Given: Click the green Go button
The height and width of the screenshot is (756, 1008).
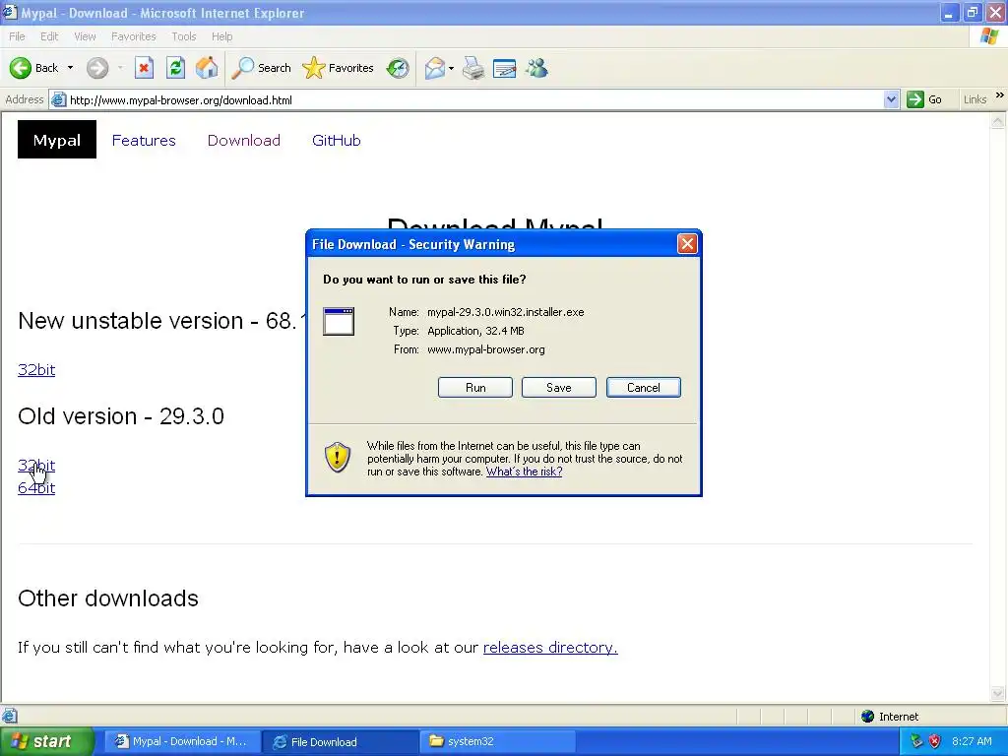Looking at the screenshot, I should coord(925,99).
